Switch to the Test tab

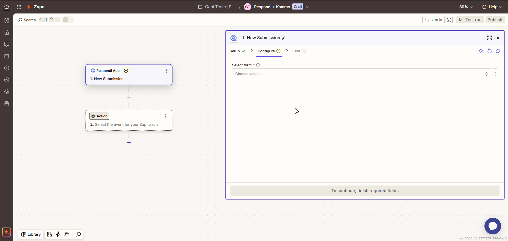click(x=299, y=51)
